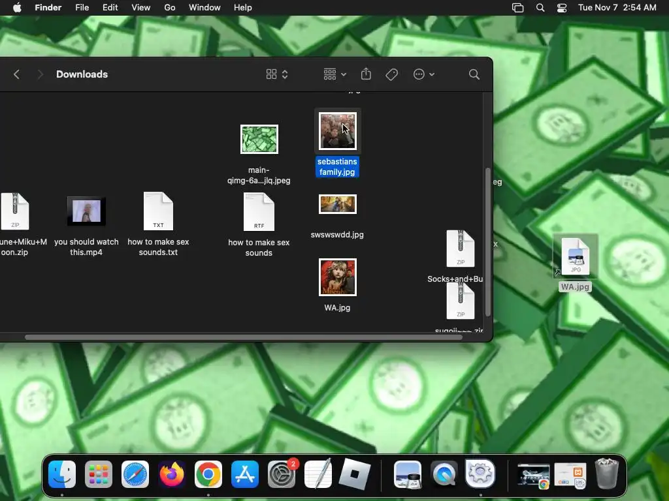Image resolution: width=669 pixels, height=501 pixels.
Task: Open TextEdit from the Dock
Action: 318,474
